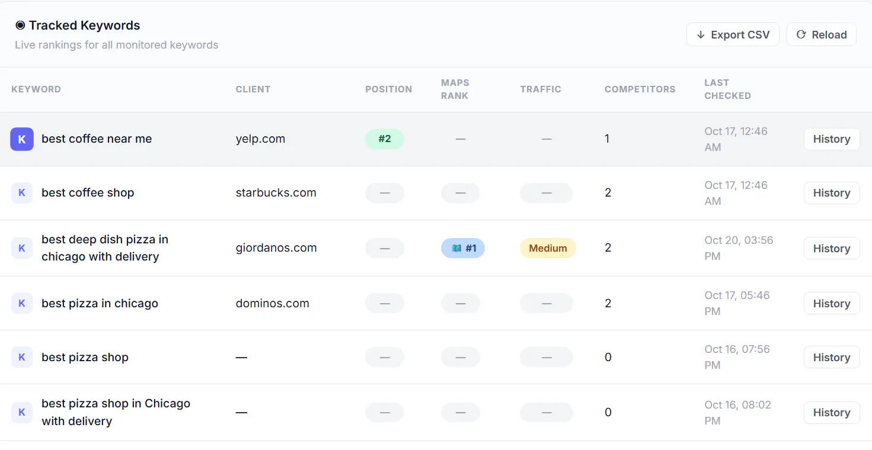The height and width of the screenshot is (450, 872).
Task: Select keyword text best coffee shop
Action: click(x=88, y=193)
